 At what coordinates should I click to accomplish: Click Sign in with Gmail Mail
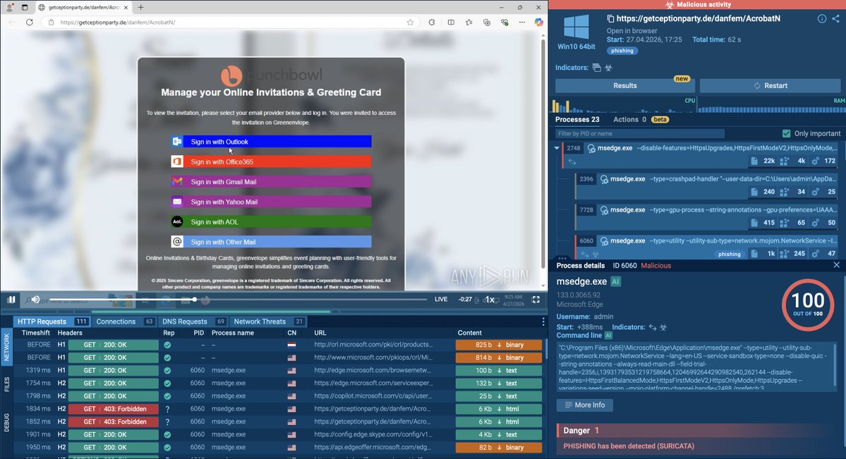coord(272,182)
